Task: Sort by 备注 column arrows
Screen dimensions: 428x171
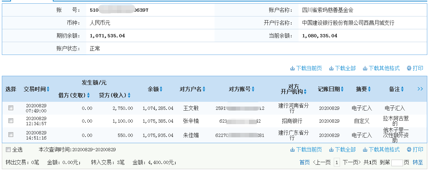Action: (x=402, y=89)
